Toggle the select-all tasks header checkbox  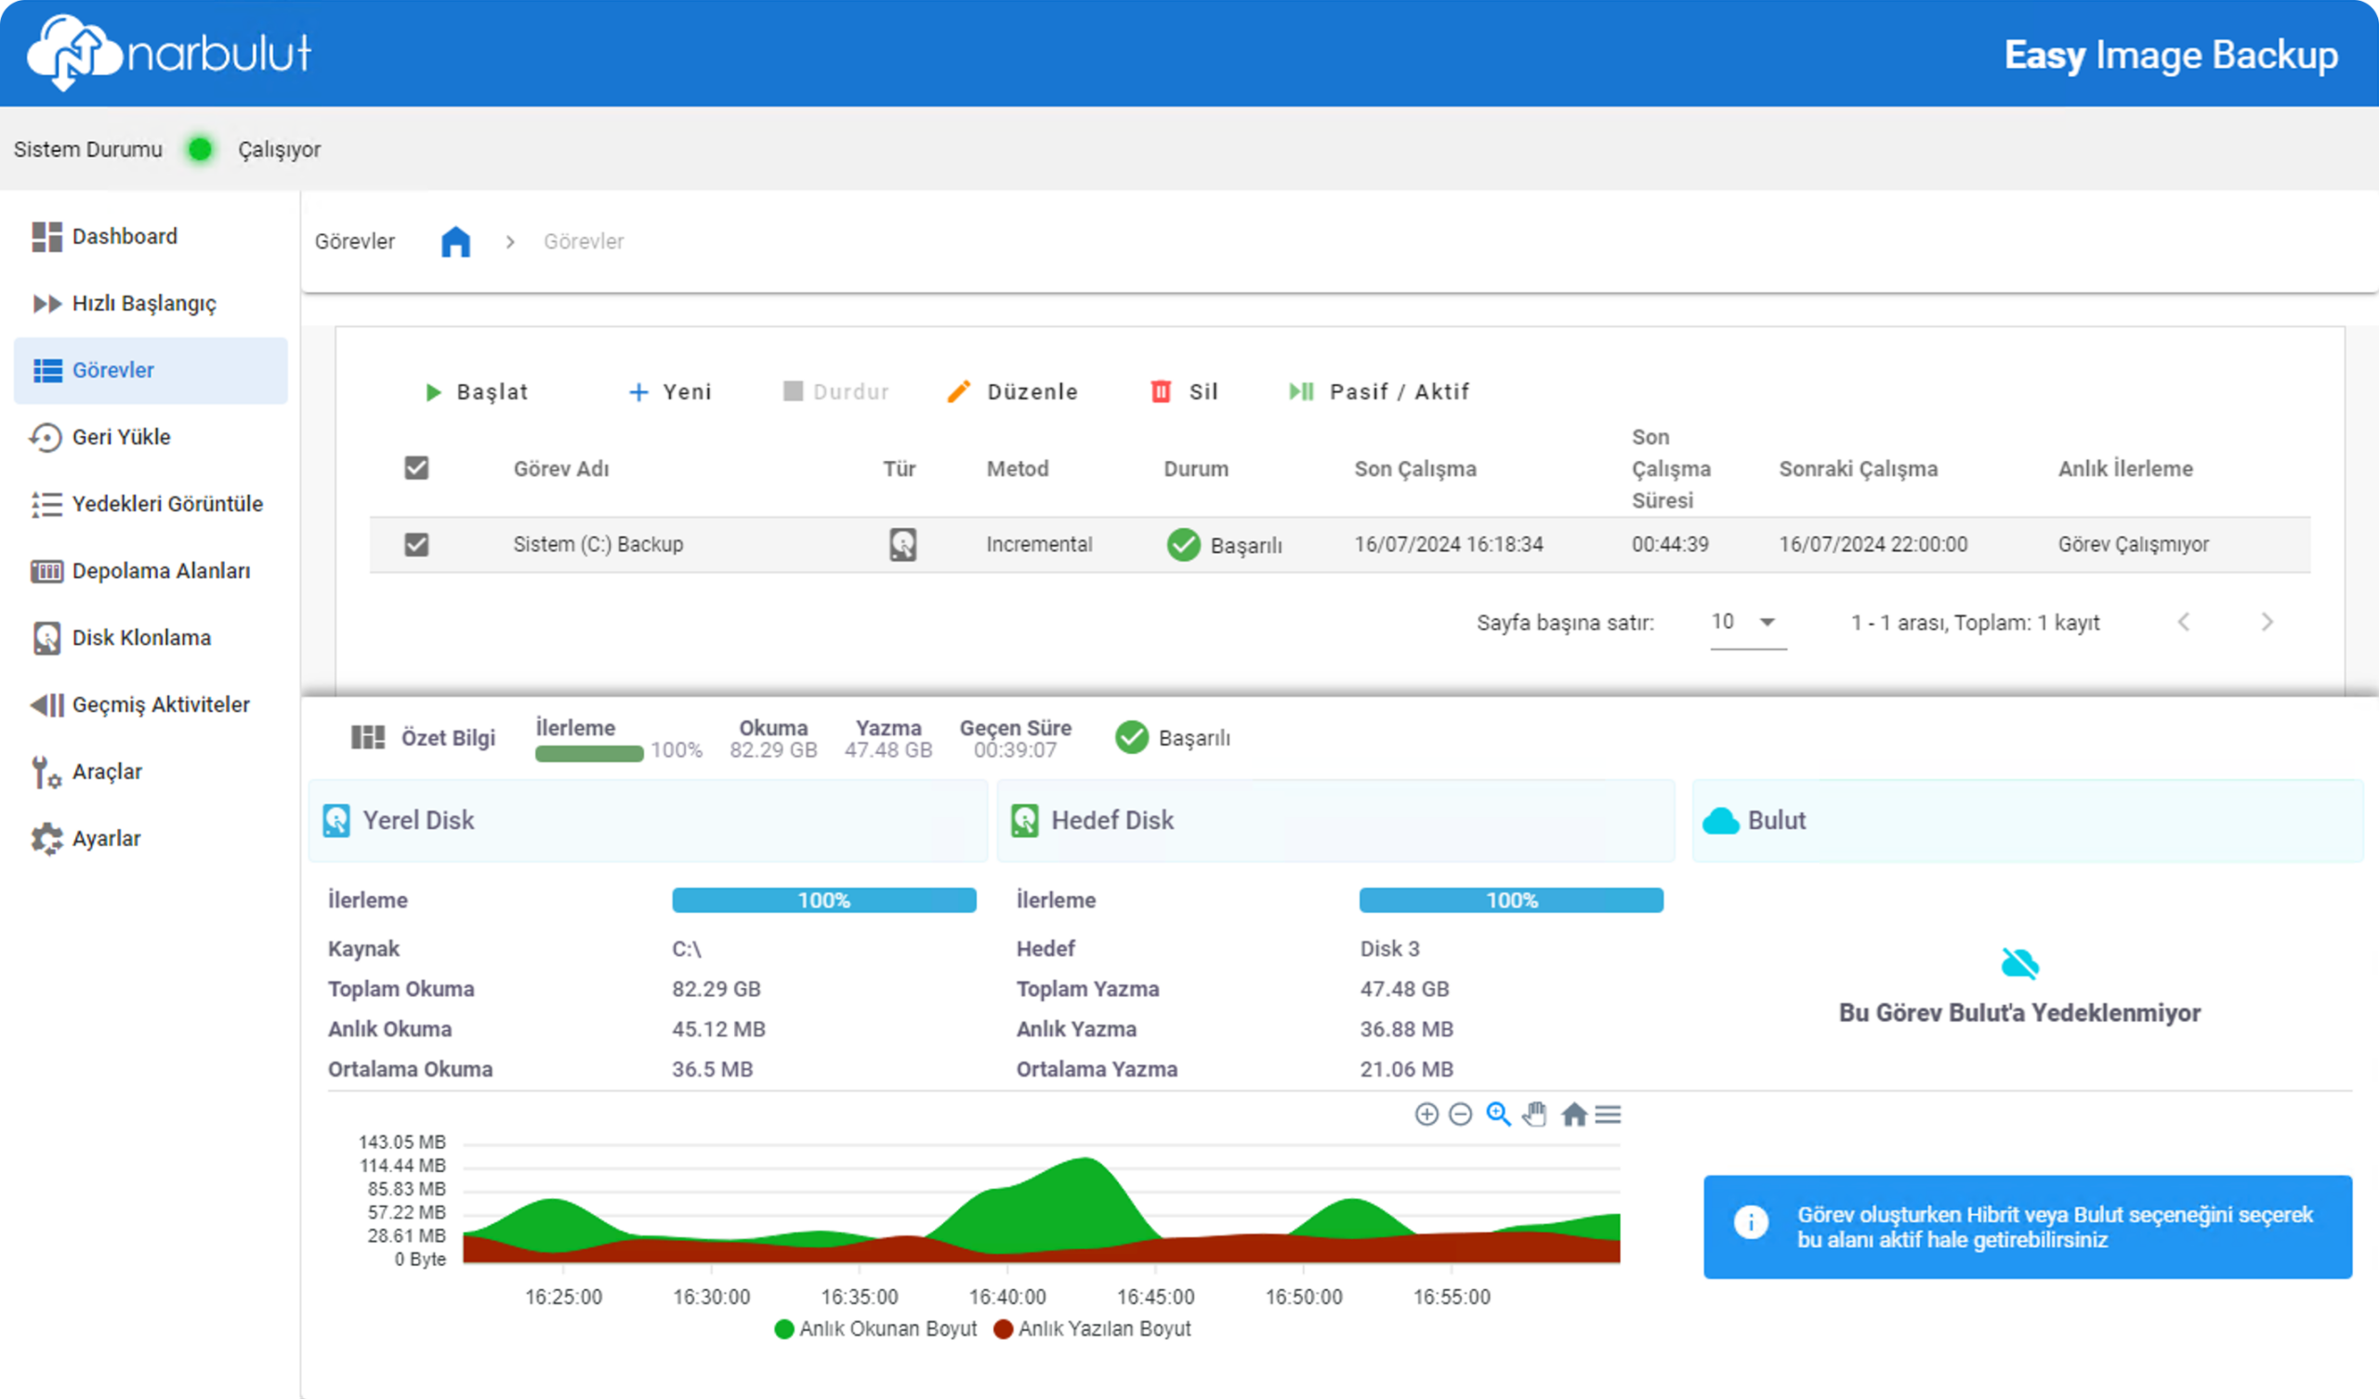[416, 469]
